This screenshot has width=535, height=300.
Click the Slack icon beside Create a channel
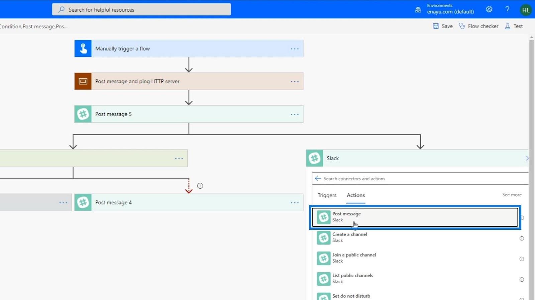[x=323, y=238]
